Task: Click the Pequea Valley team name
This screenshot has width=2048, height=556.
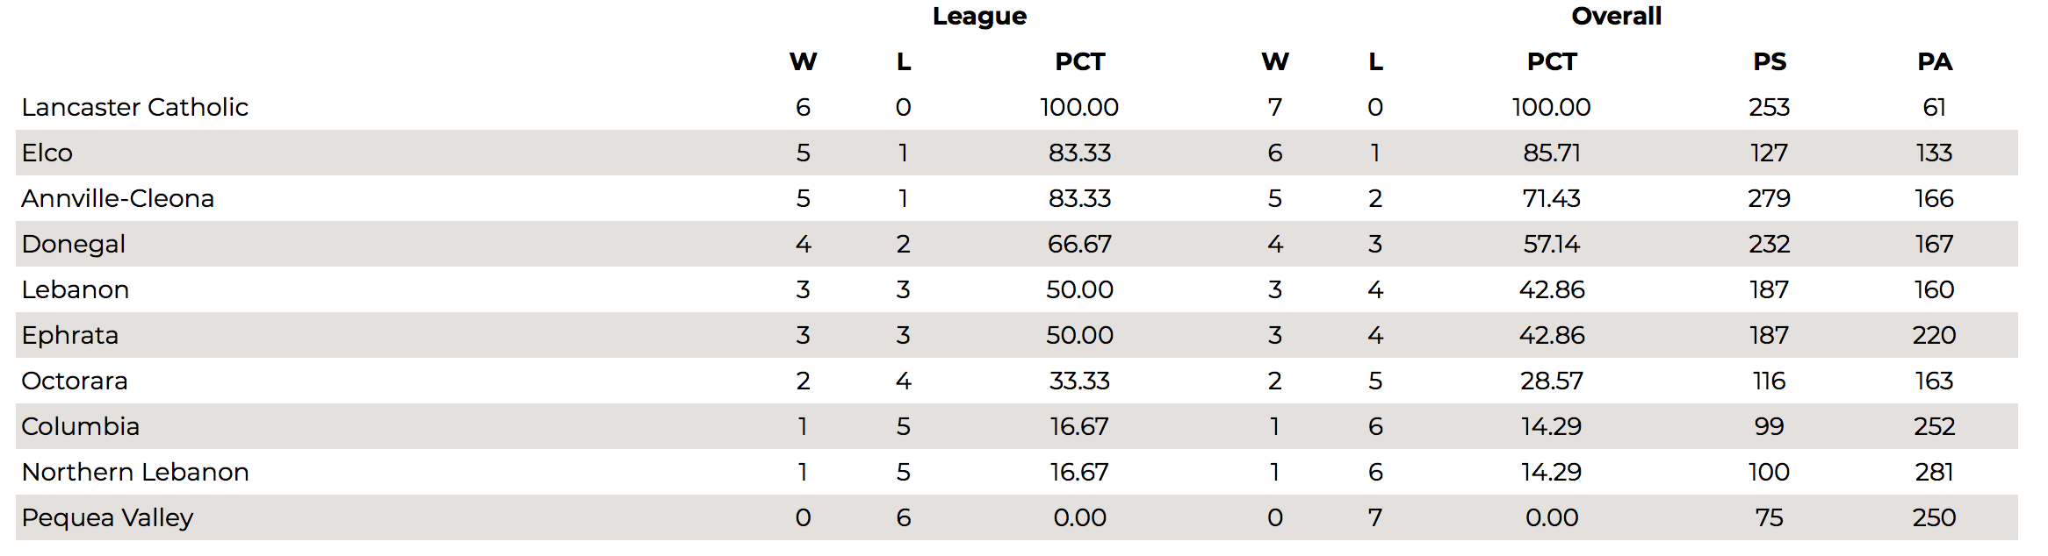Action: [107, 517]
